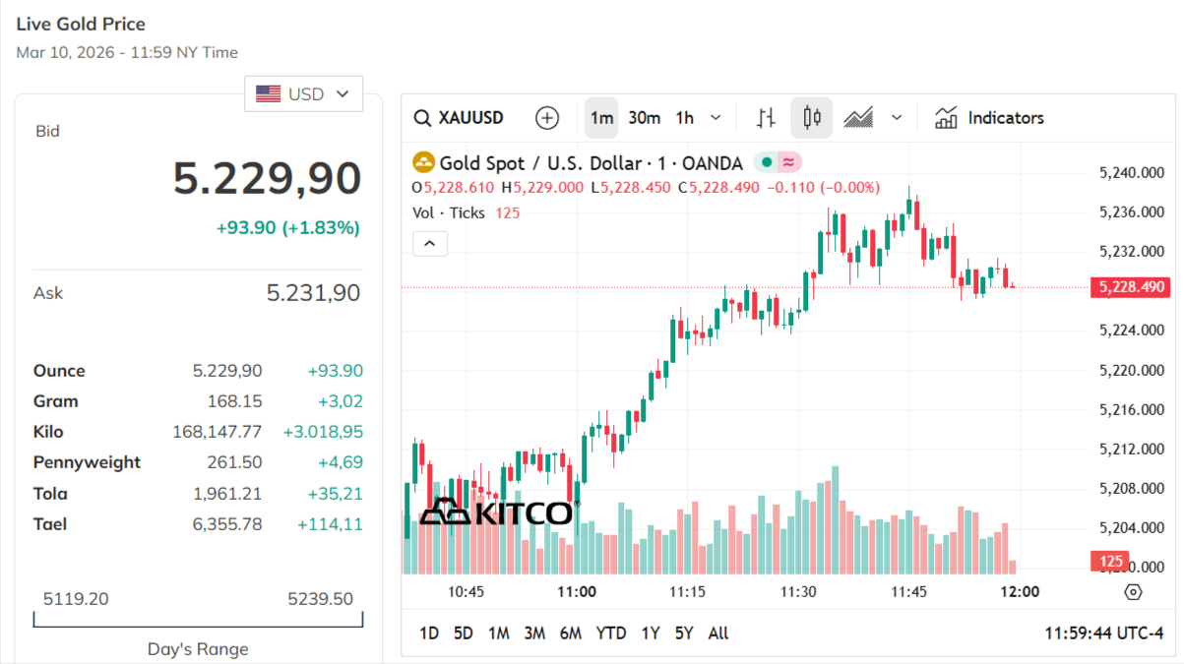Open the USD currency dropdown
1184x664 pixels.
tap(303, 93)
